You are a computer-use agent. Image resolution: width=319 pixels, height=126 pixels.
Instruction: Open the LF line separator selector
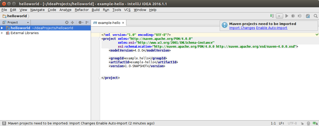pyautogui.click(x=281, y=123)
